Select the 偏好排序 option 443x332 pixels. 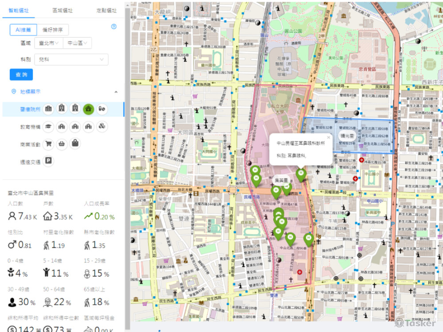click(x=53, y=30)
